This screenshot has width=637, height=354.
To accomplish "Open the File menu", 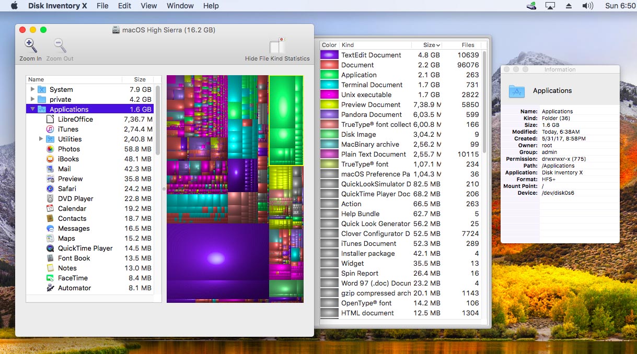I will 102,6.
